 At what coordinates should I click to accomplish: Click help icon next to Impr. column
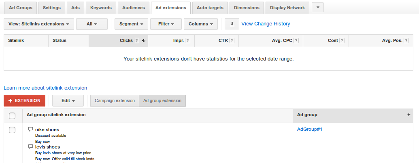point(188,41)
